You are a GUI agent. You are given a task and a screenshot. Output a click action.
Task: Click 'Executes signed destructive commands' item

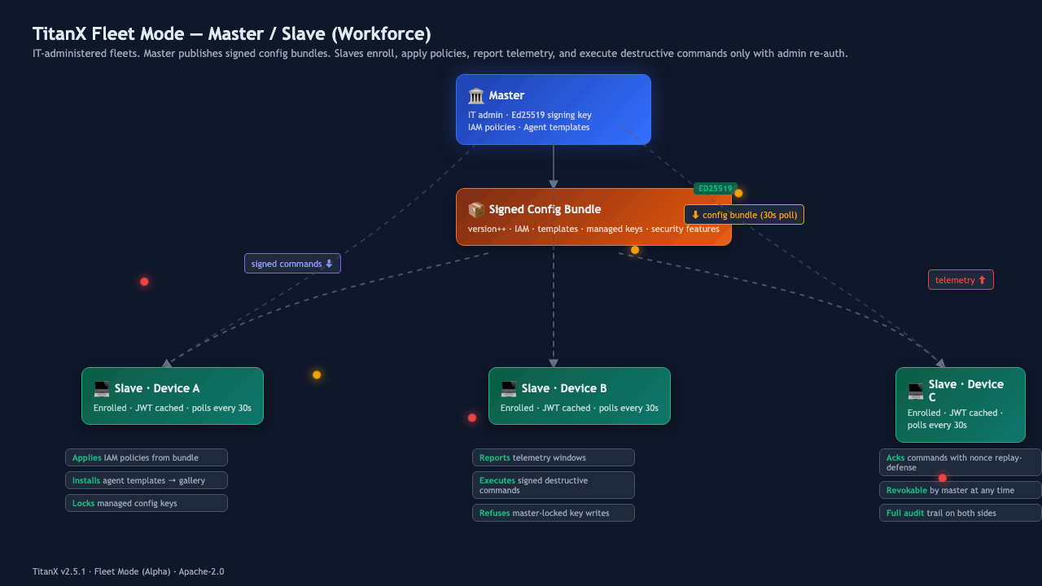(x=554, y=485)
